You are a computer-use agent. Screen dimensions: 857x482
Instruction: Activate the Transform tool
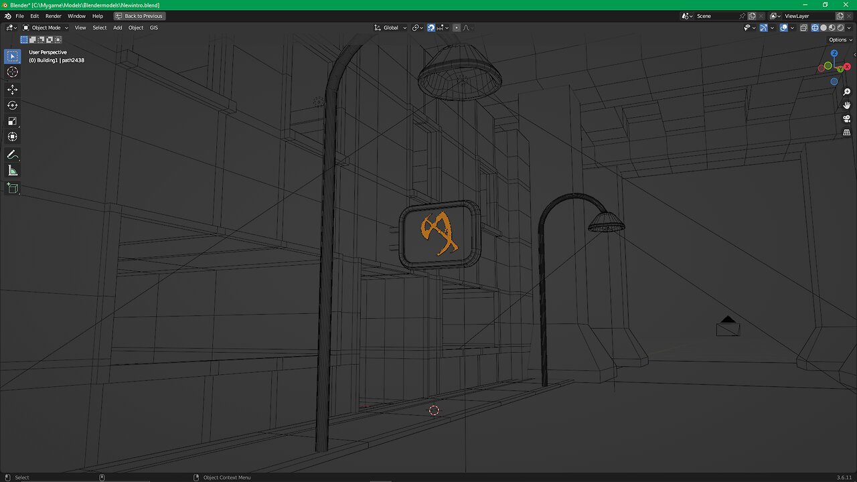click(13, 137)
